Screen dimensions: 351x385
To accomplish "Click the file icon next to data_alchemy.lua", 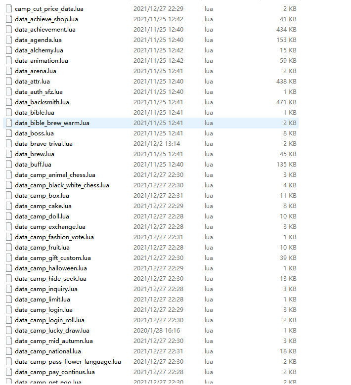I will [8, 50].
